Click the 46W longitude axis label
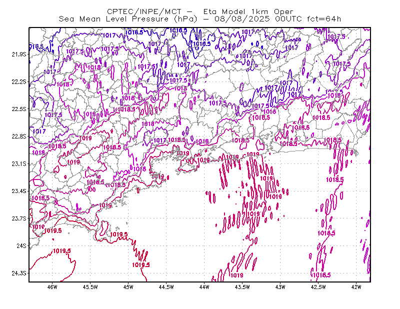400x309 pixels. click(x=52, y=287)
